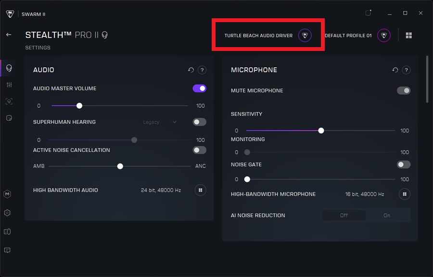The image size is (433, 277).
Task: Open High-Bandwidth Microphone Windows settings button
Action: tap(405, 194)
